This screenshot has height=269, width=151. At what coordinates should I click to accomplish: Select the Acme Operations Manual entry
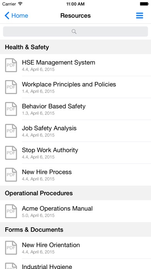click(x=75, y=211)
